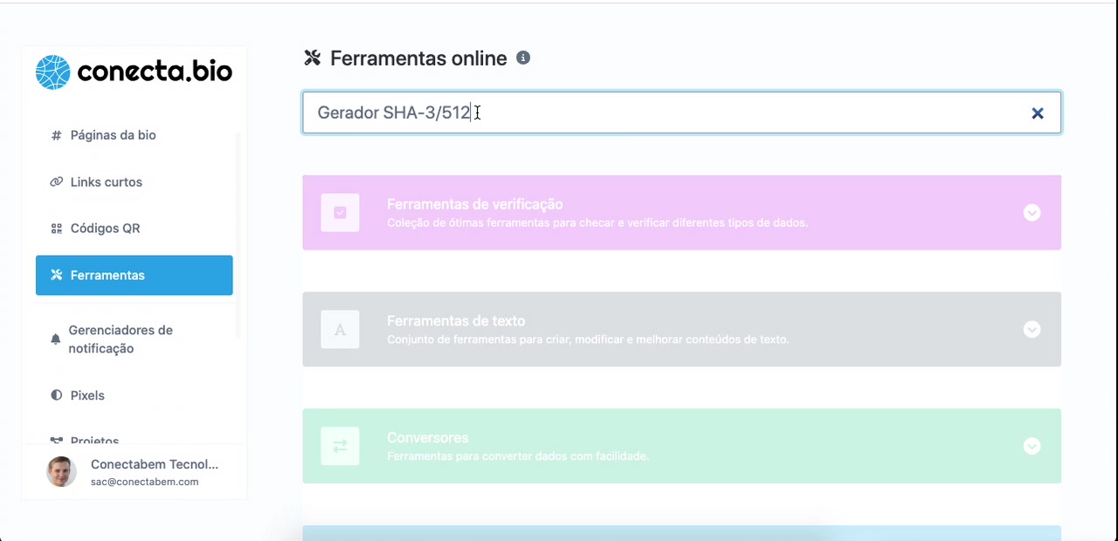Open the info icon next to Ferramentas online
This screenshot has height=541, width=1118.
522,58
